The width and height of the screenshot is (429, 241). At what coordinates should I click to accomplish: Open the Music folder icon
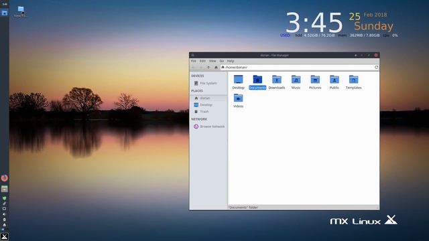[x=296, y=80]
